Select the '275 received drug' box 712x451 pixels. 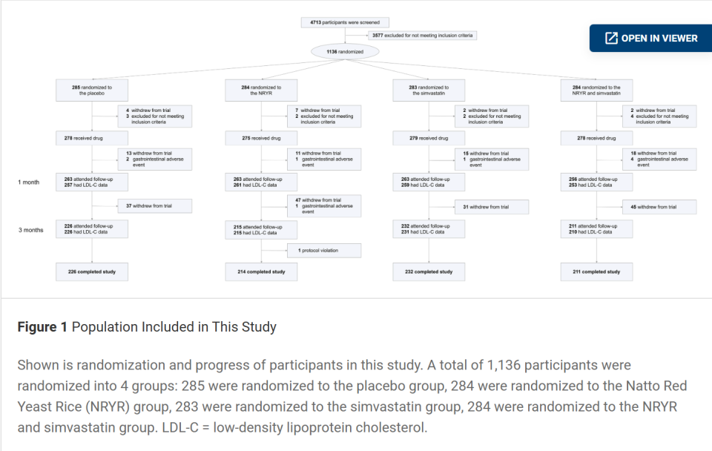[x=261, y=138]
